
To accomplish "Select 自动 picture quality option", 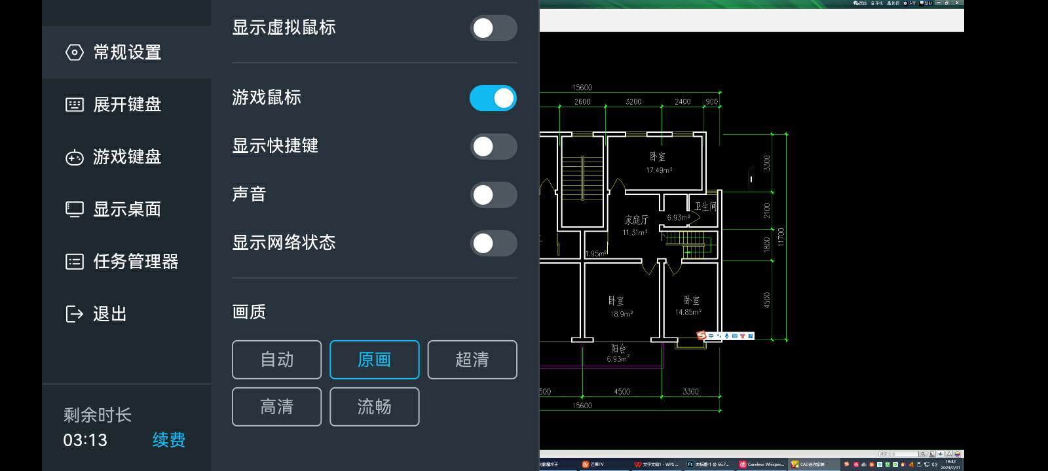I will pos(276,360).
